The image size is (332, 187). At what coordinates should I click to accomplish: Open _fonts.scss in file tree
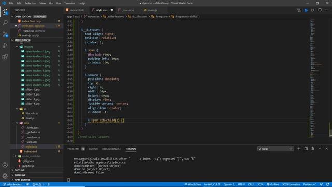pyautogui.click(x=32, y=128)
